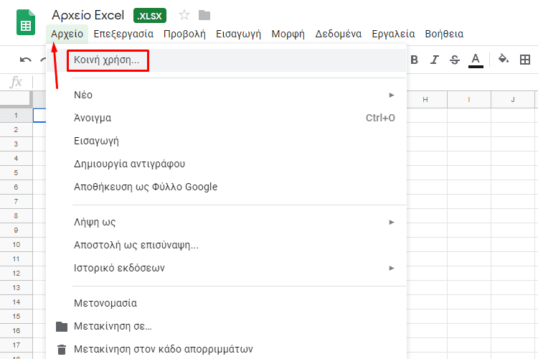The image size is (538, 359).
Task: Toggle italic formatting
Action: click(x=435, y=60)
